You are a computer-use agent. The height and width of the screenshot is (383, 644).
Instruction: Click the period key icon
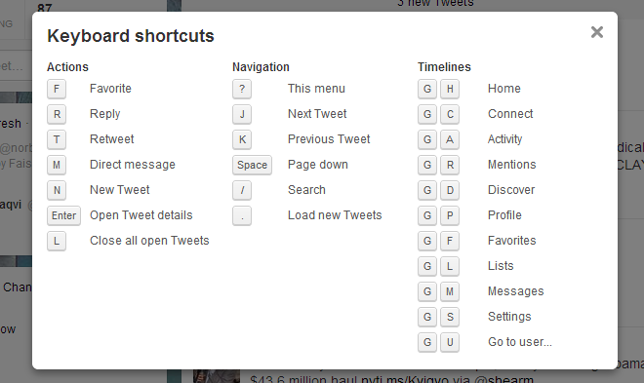(242, 215)
